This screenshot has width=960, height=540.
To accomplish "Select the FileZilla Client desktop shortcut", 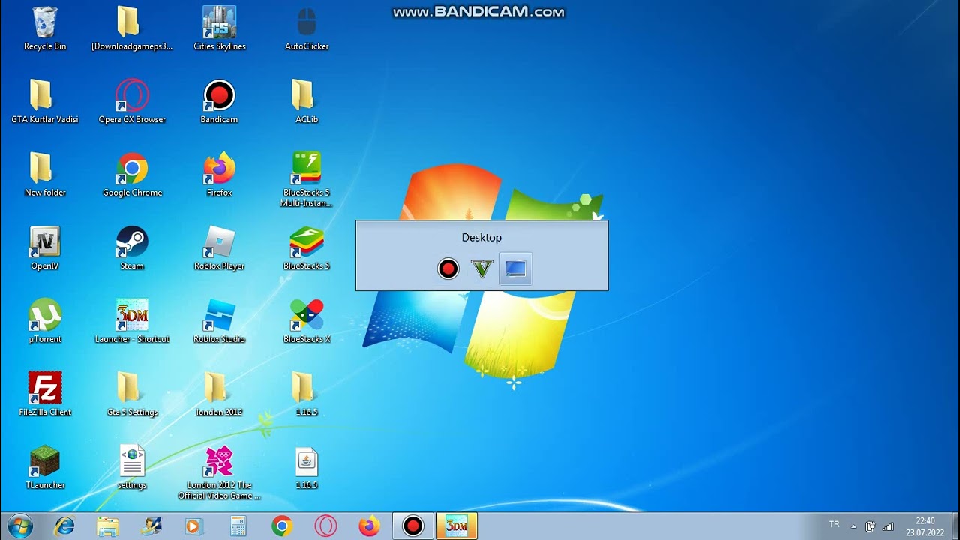I will pos(45,394).
